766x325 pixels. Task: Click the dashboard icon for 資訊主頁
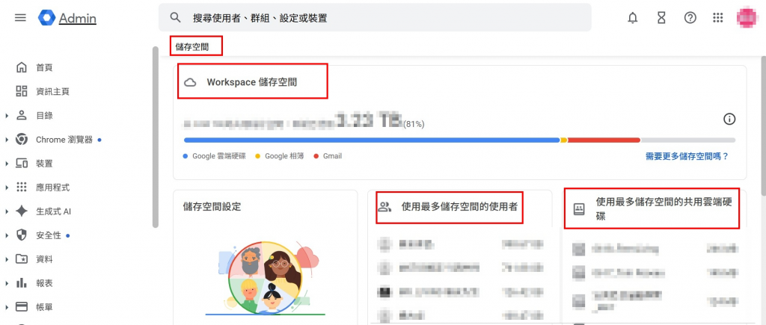[x=22, y=91]
